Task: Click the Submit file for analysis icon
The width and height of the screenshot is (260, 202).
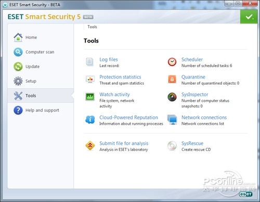Action: pos(90,145)
